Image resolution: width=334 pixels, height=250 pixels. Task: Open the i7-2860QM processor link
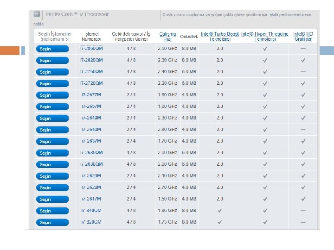tap(91, 49)
